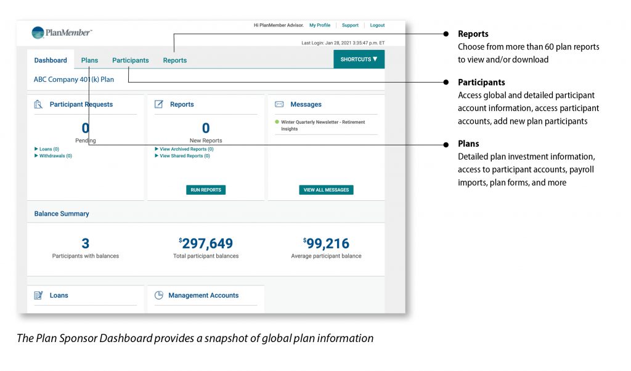
Task: Click the document icon next to Loans panel
Action: 39,295
